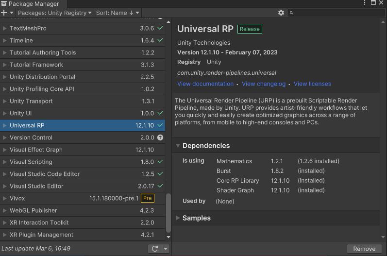Open the View licenses link
Image resolution: width=387 pixels, height=256 pixels.
[x=312, y=84]
